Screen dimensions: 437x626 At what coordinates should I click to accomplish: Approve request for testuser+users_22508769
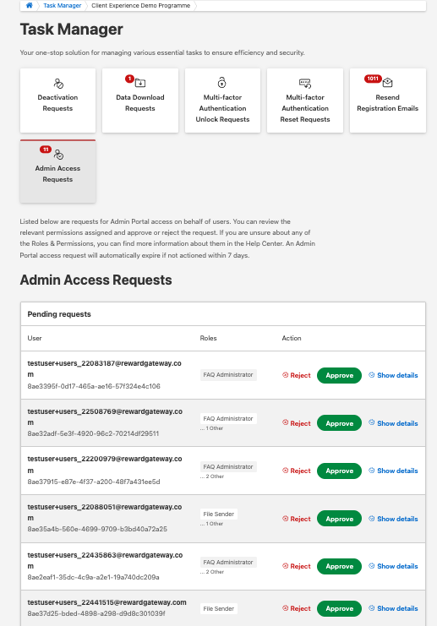coord(339,423)
